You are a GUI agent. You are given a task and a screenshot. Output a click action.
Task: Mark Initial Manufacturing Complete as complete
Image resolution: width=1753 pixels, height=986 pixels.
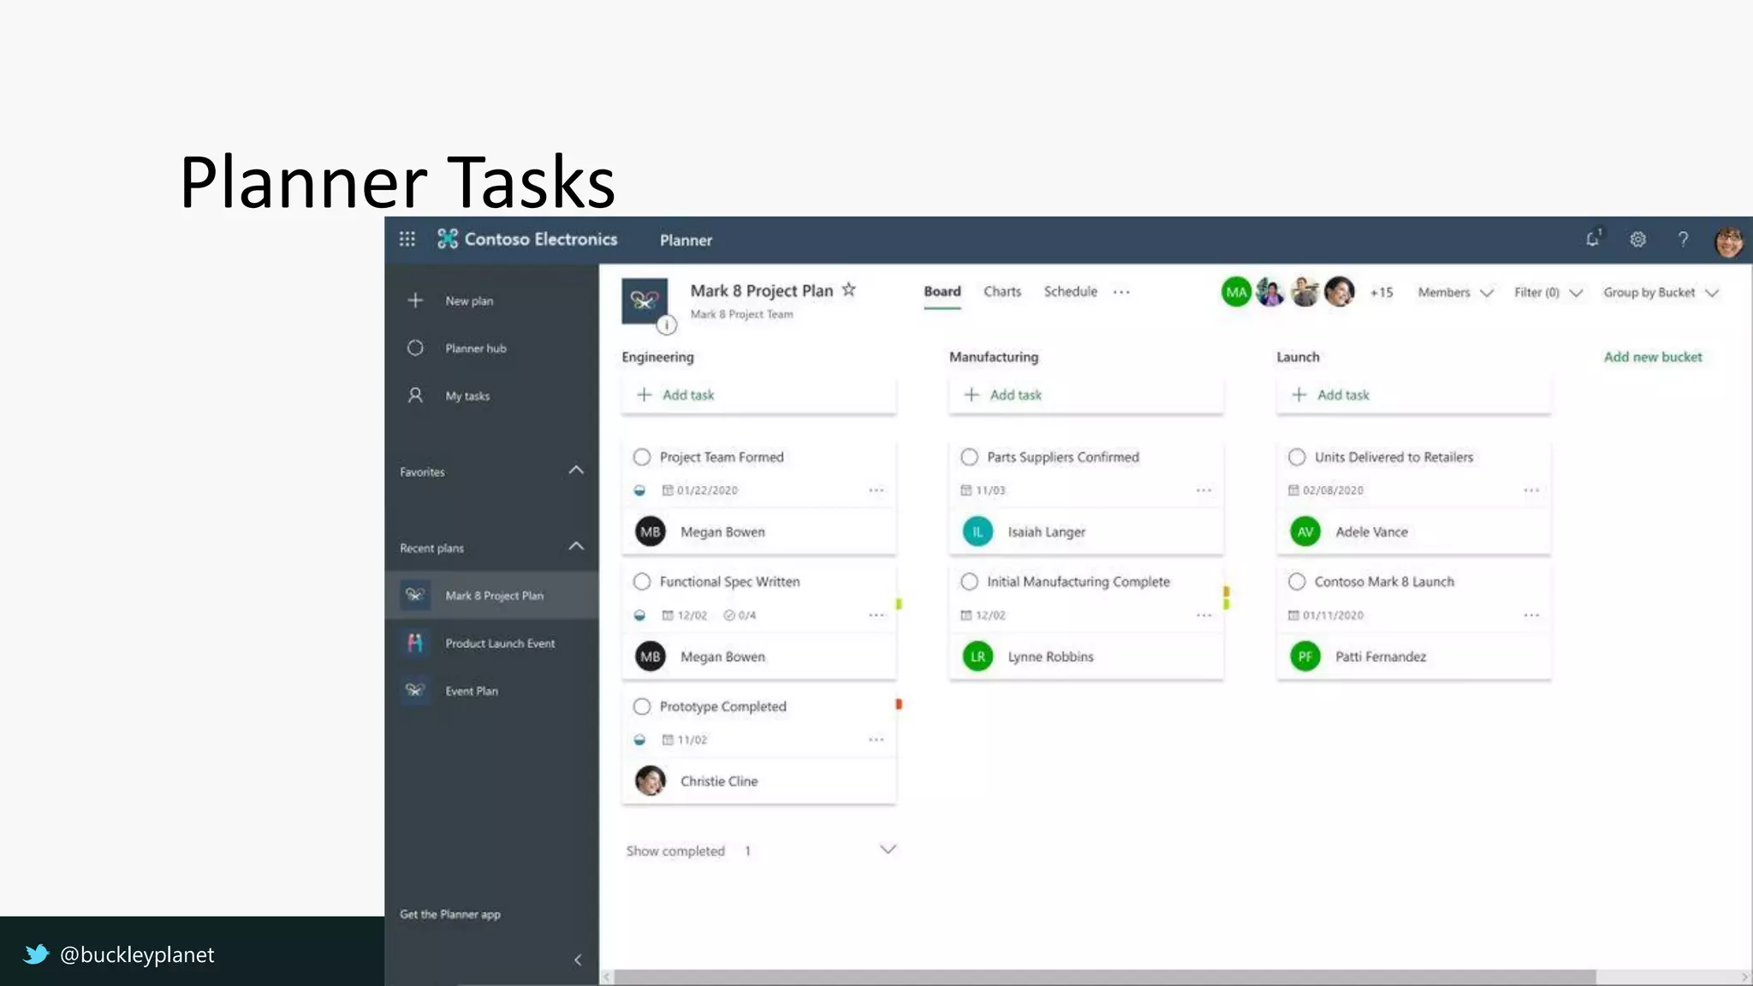(x=969, y=582)
